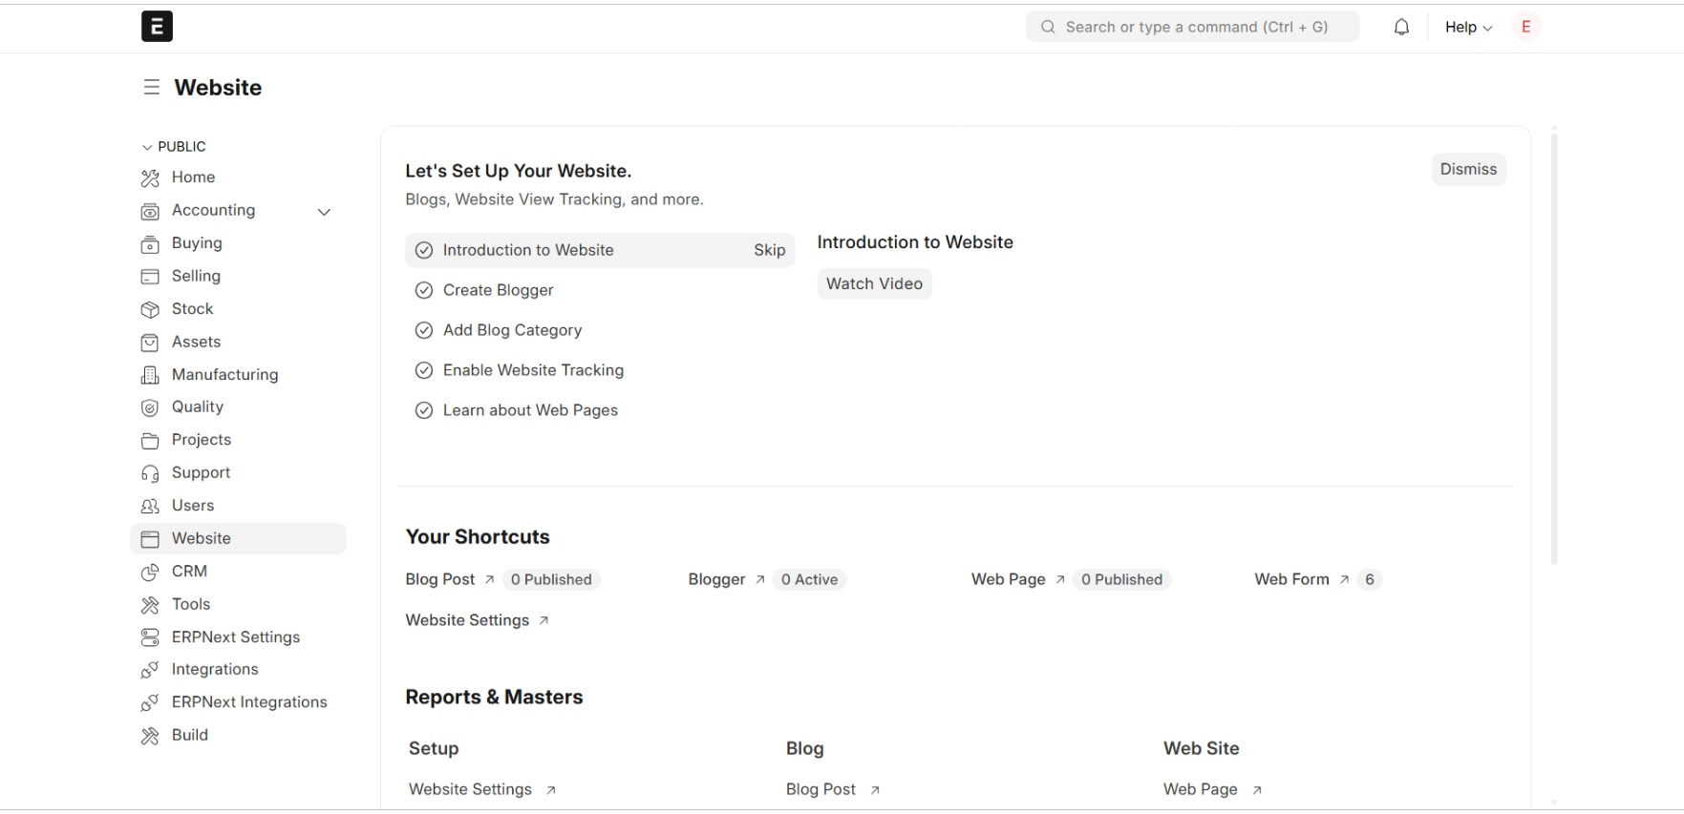1684x814 pixels.
Task: Check off the Create Blogger step circle
Action: [x=424, y=291]
